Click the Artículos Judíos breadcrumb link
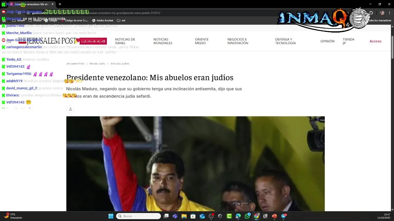 pos(120,64)
